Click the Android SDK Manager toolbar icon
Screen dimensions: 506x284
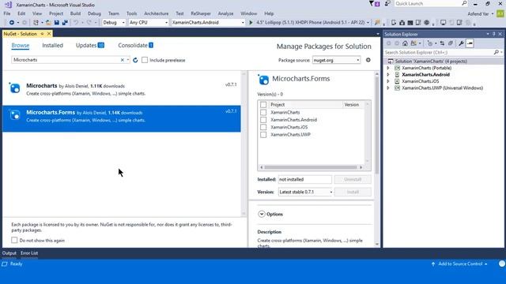tap(402, 23)
